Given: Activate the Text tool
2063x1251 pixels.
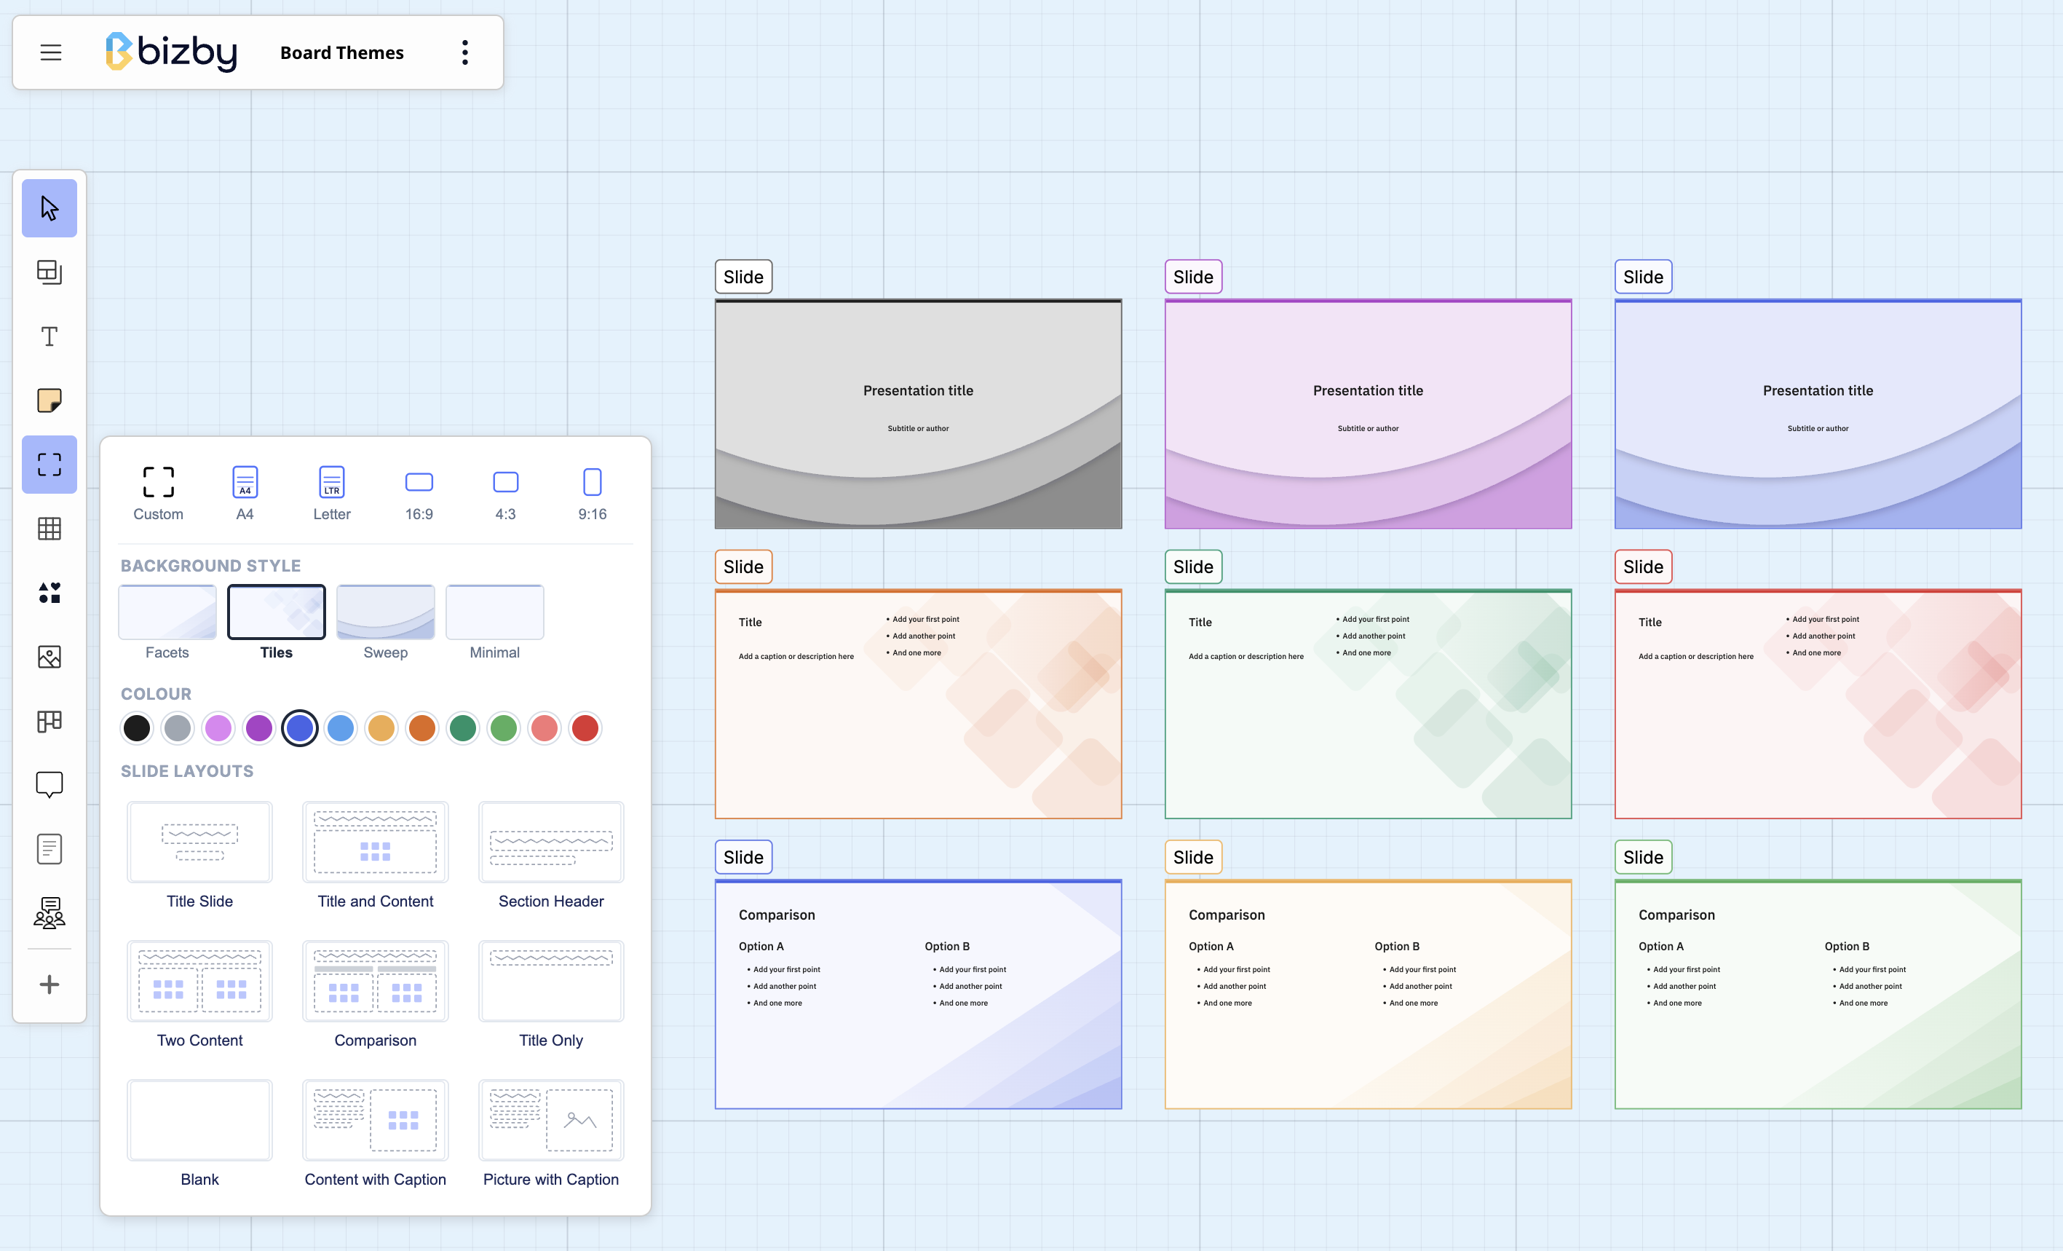Looking at the screenshot, I should click(x=50, y=336).
